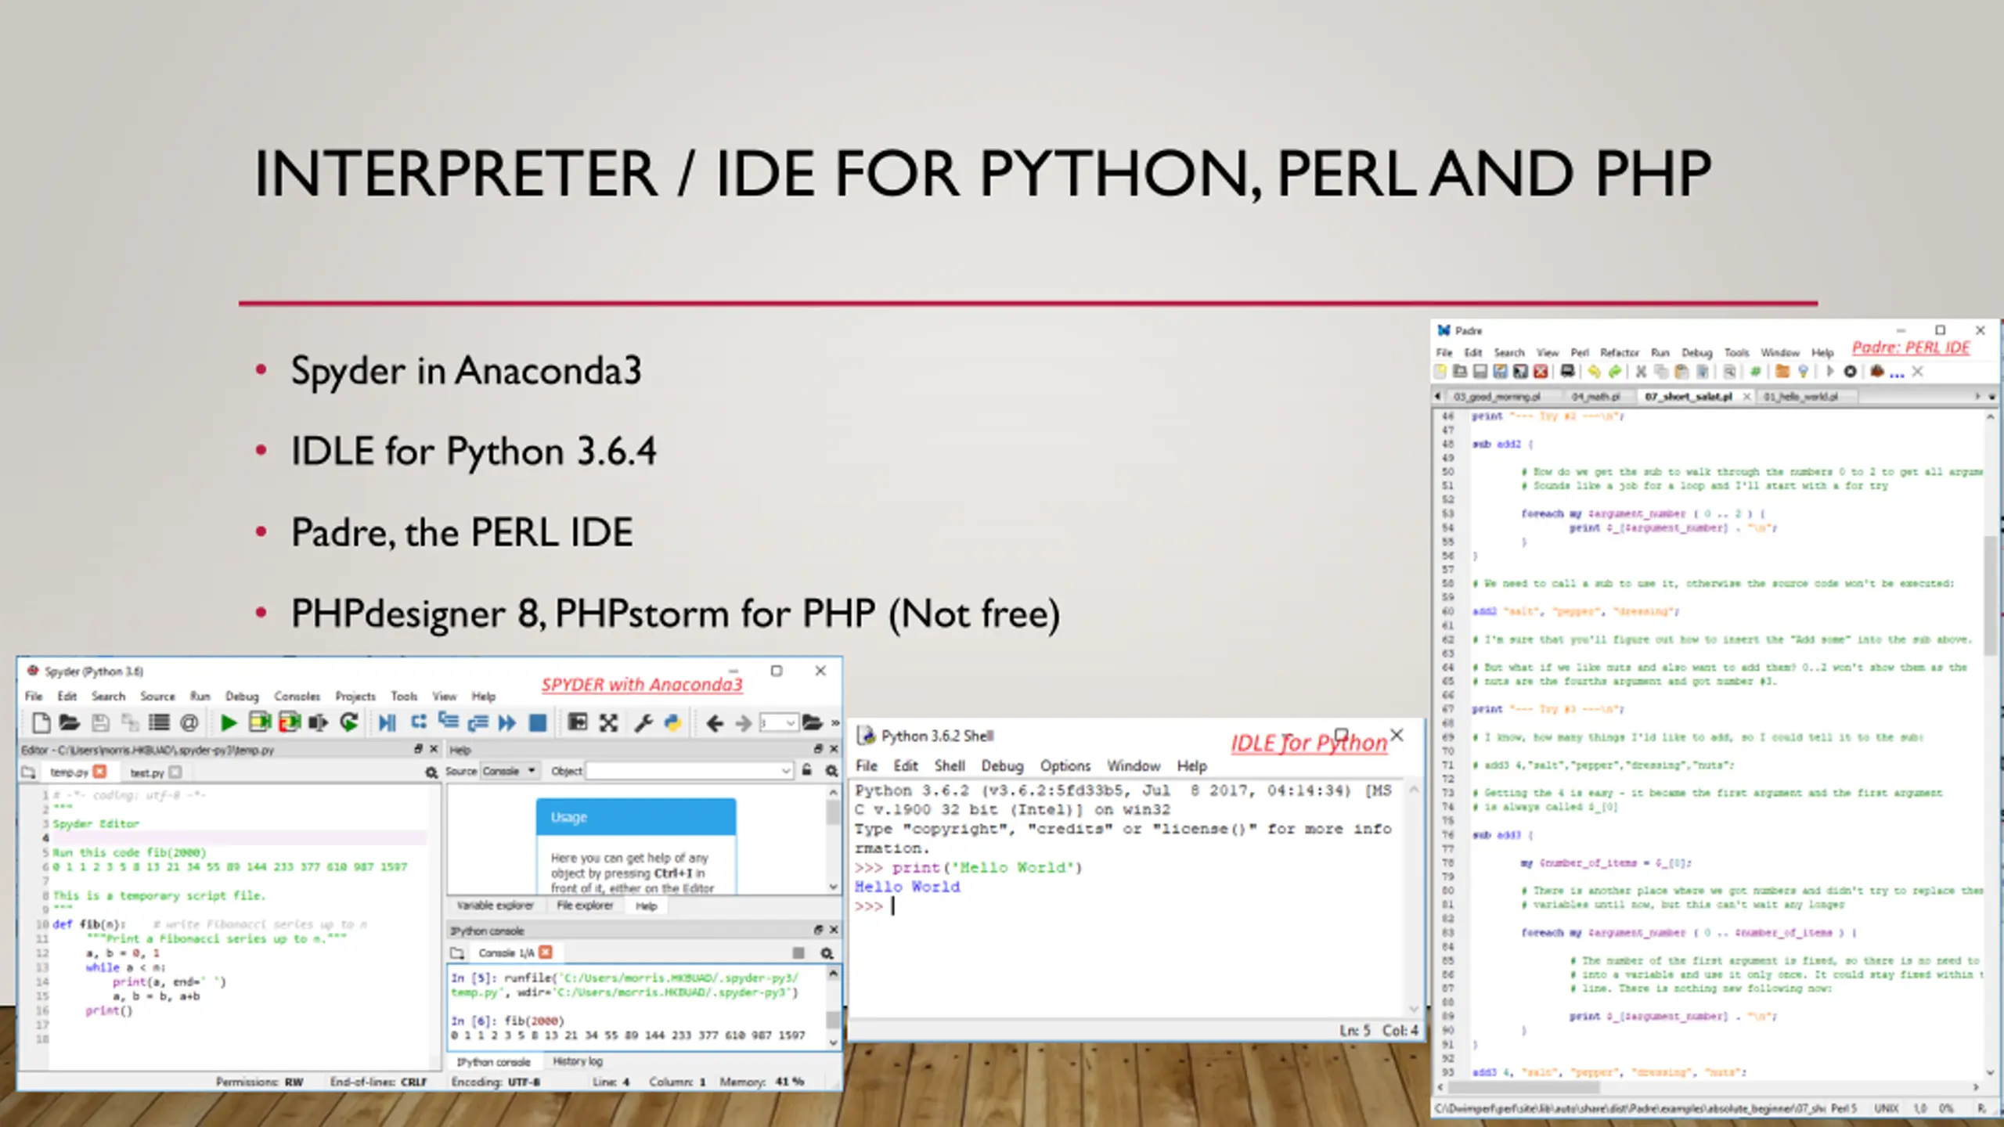Click the back arrow in Spyder toolbar
The image size is (2004, 1127).
tap(714, 724)
